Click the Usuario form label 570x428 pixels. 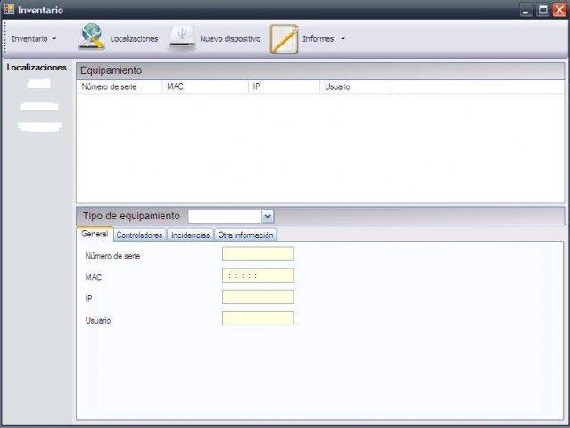pos(98,320)
